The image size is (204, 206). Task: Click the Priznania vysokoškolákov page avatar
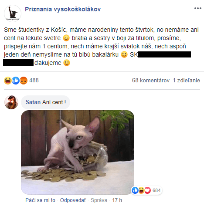point(13,14)
